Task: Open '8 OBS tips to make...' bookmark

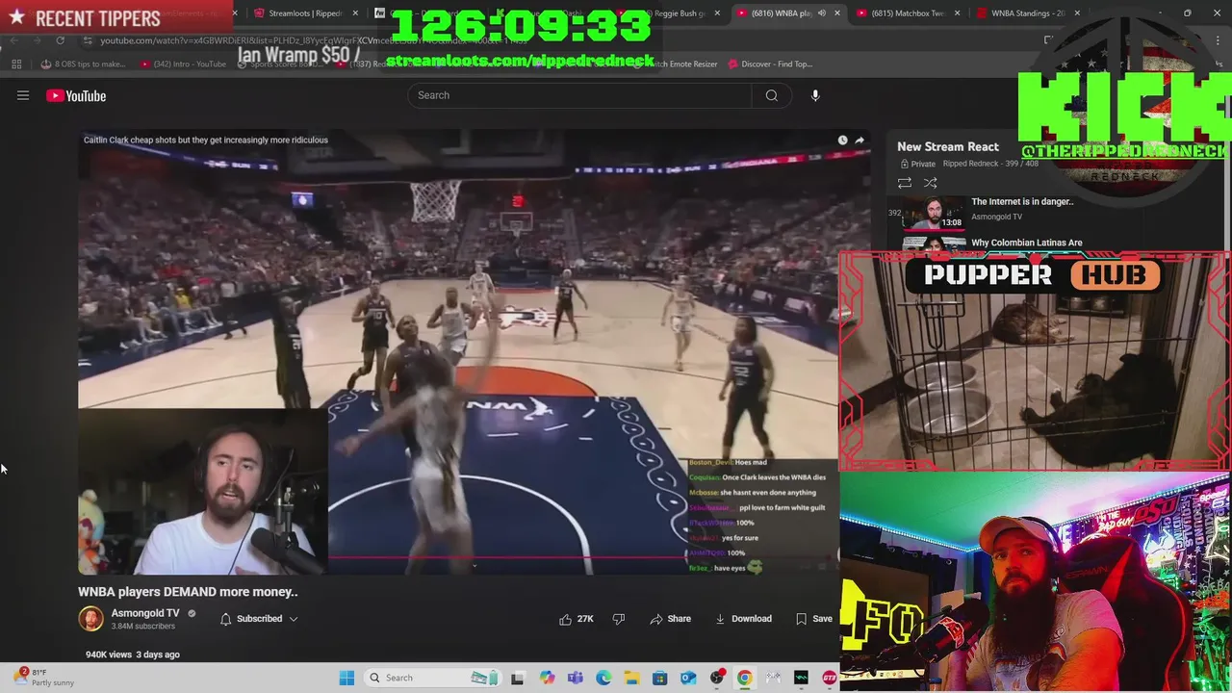Action: coord(84,64)
